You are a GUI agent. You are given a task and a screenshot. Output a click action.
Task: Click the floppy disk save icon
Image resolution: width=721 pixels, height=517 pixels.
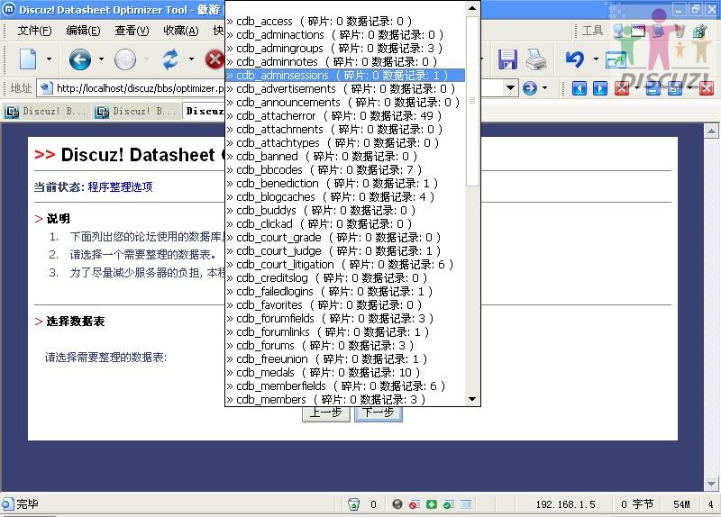507,59
